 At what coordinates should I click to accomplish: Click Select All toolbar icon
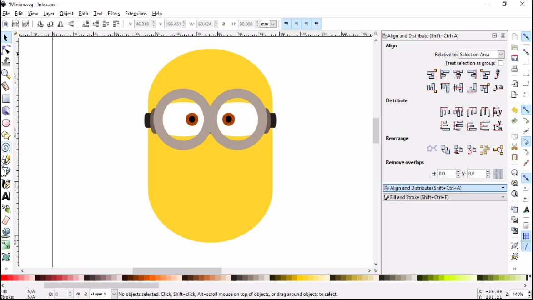pyautogui.click(x=5, y=24)
